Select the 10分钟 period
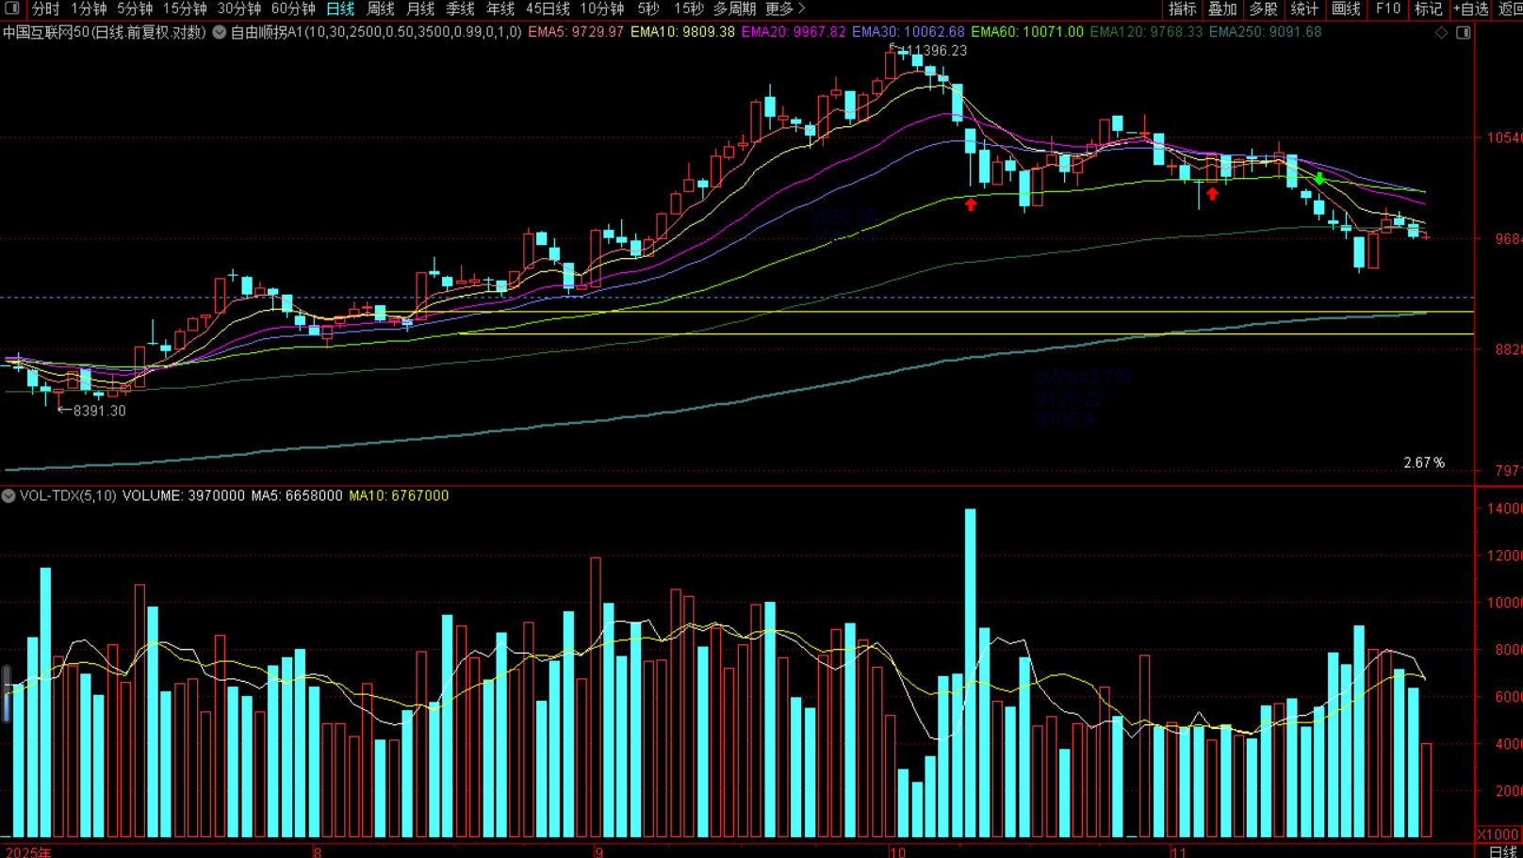 pyautogui.click(x=602, y=8)
